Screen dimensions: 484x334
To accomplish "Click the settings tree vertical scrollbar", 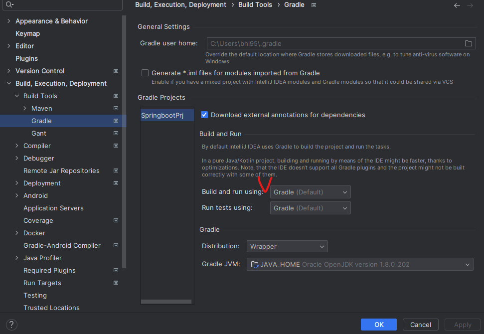I will pos(124,142).
